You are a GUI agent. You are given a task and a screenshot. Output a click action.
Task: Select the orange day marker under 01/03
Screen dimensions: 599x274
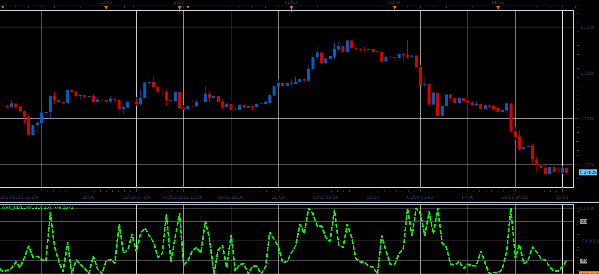tap(291, 8)
